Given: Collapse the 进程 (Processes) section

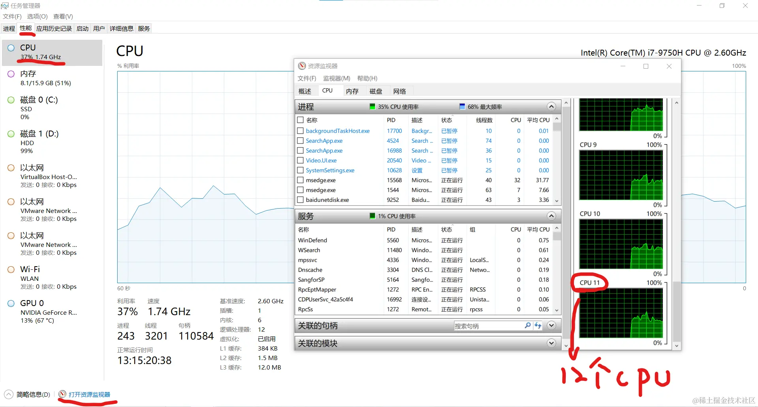Looking at the screenshot, I should point(552,106).
